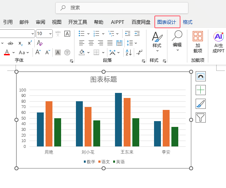Open Chart Filters funnel button
Screen dimensions: 226x188
[x=201, y=117]
